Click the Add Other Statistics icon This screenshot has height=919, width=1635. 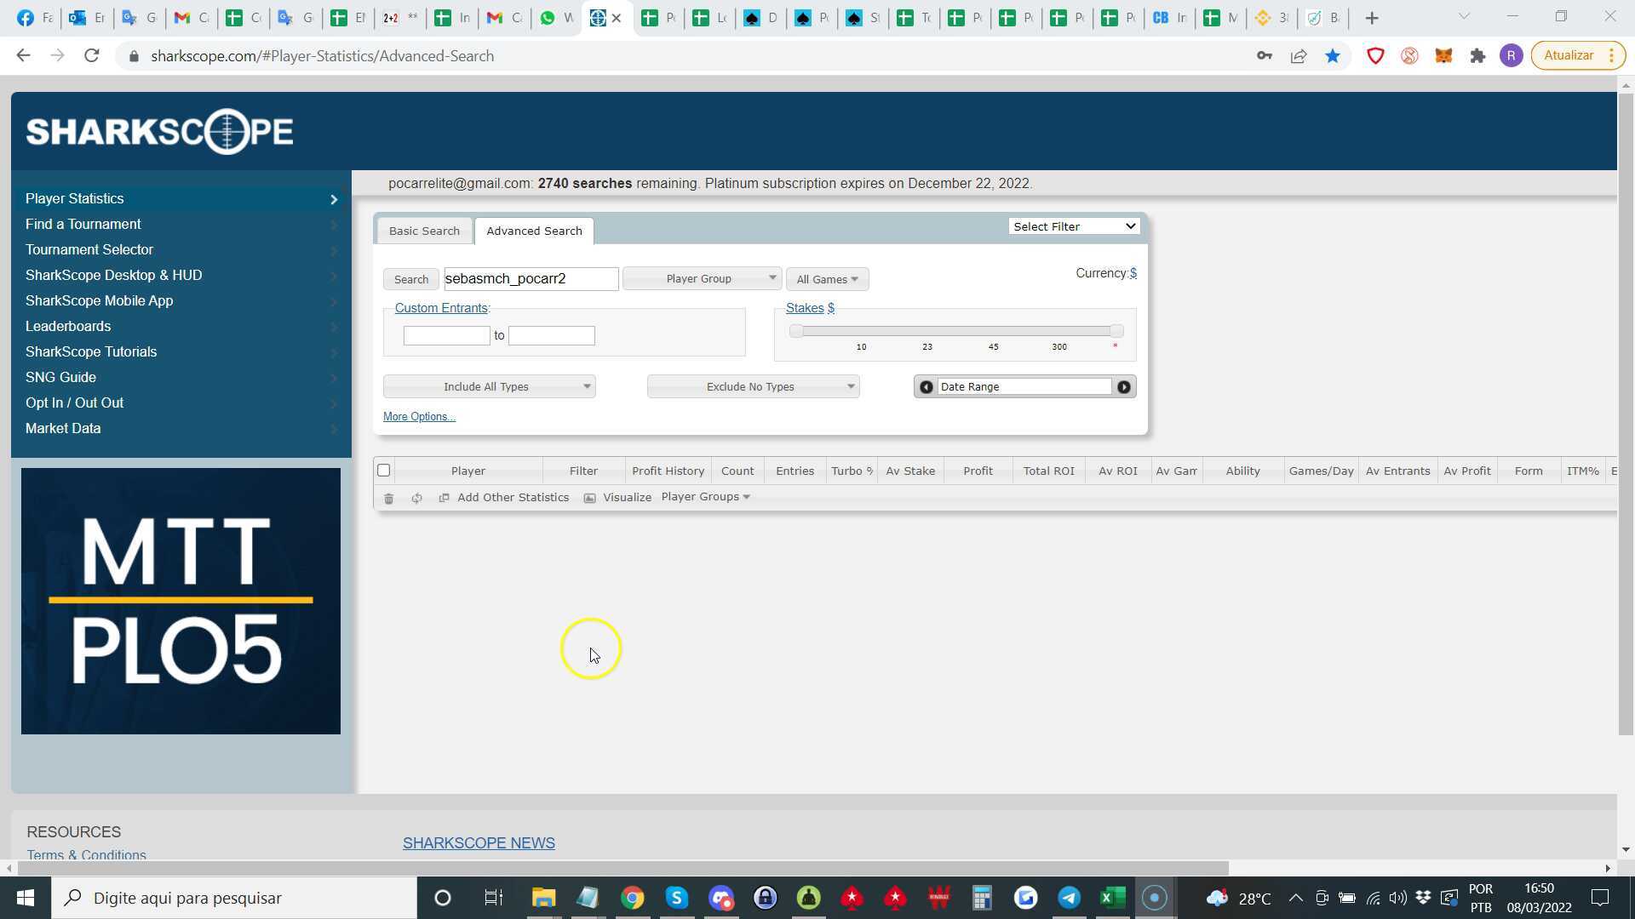pos(444,497)
